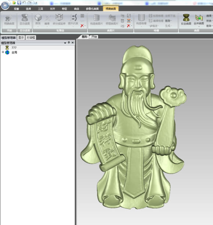Click the 构造格栅 construct grids icon
The width and height of the screenshot is (213, 225).
[x=141, y=18]
